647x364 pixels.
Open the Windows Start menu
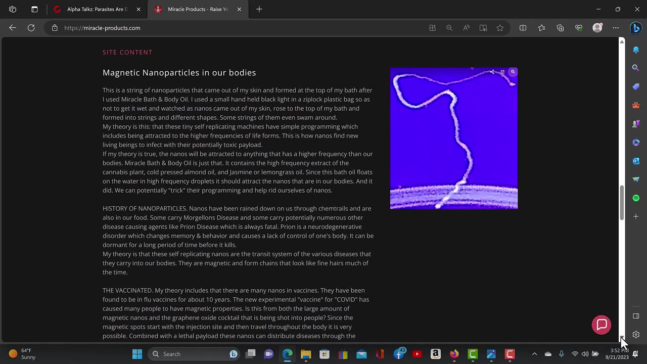(137, 354)
